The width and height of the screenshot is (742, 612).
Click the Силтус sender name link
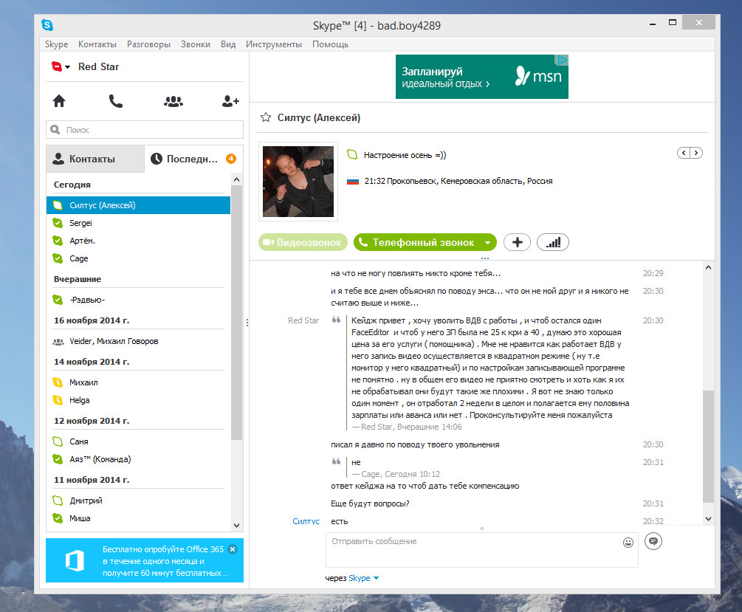306,521
